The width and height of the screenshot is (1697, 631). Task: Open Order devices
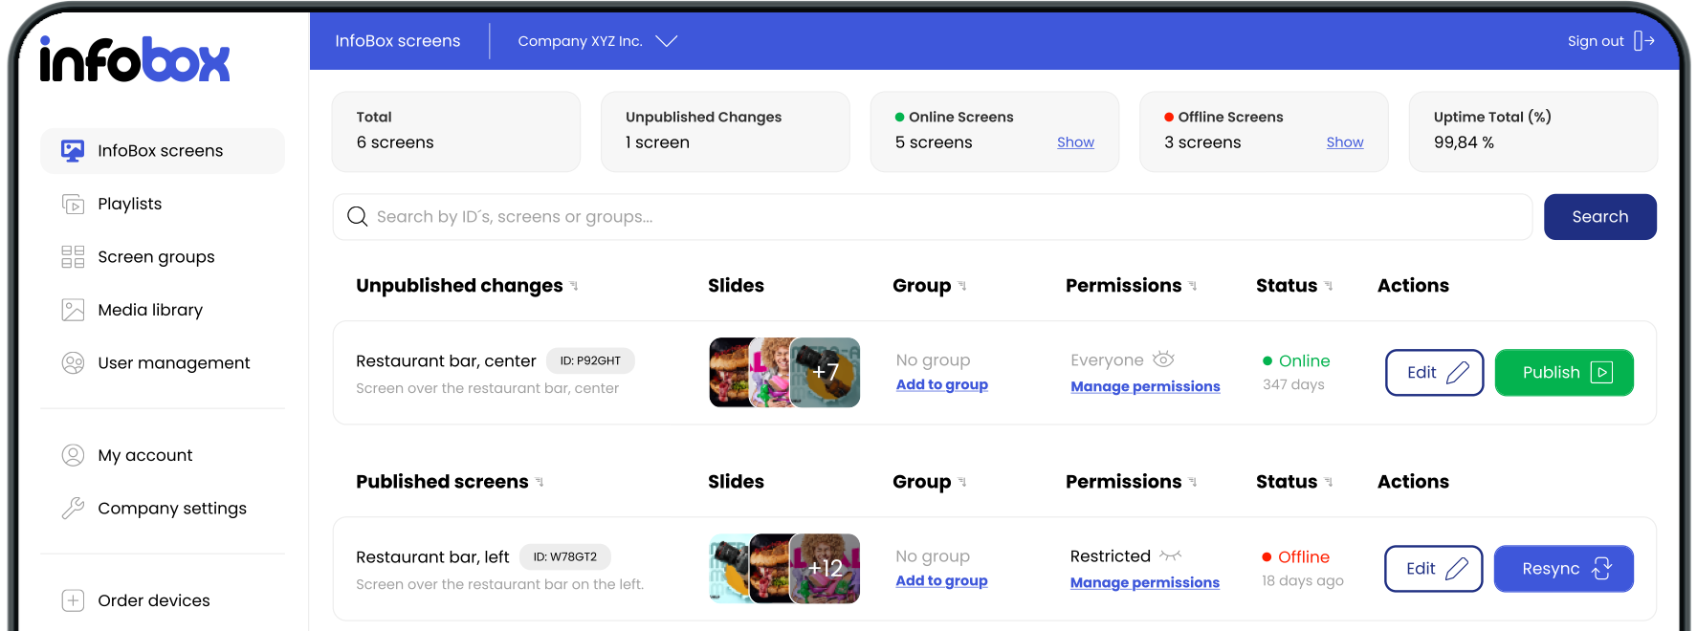coord(153,600)
